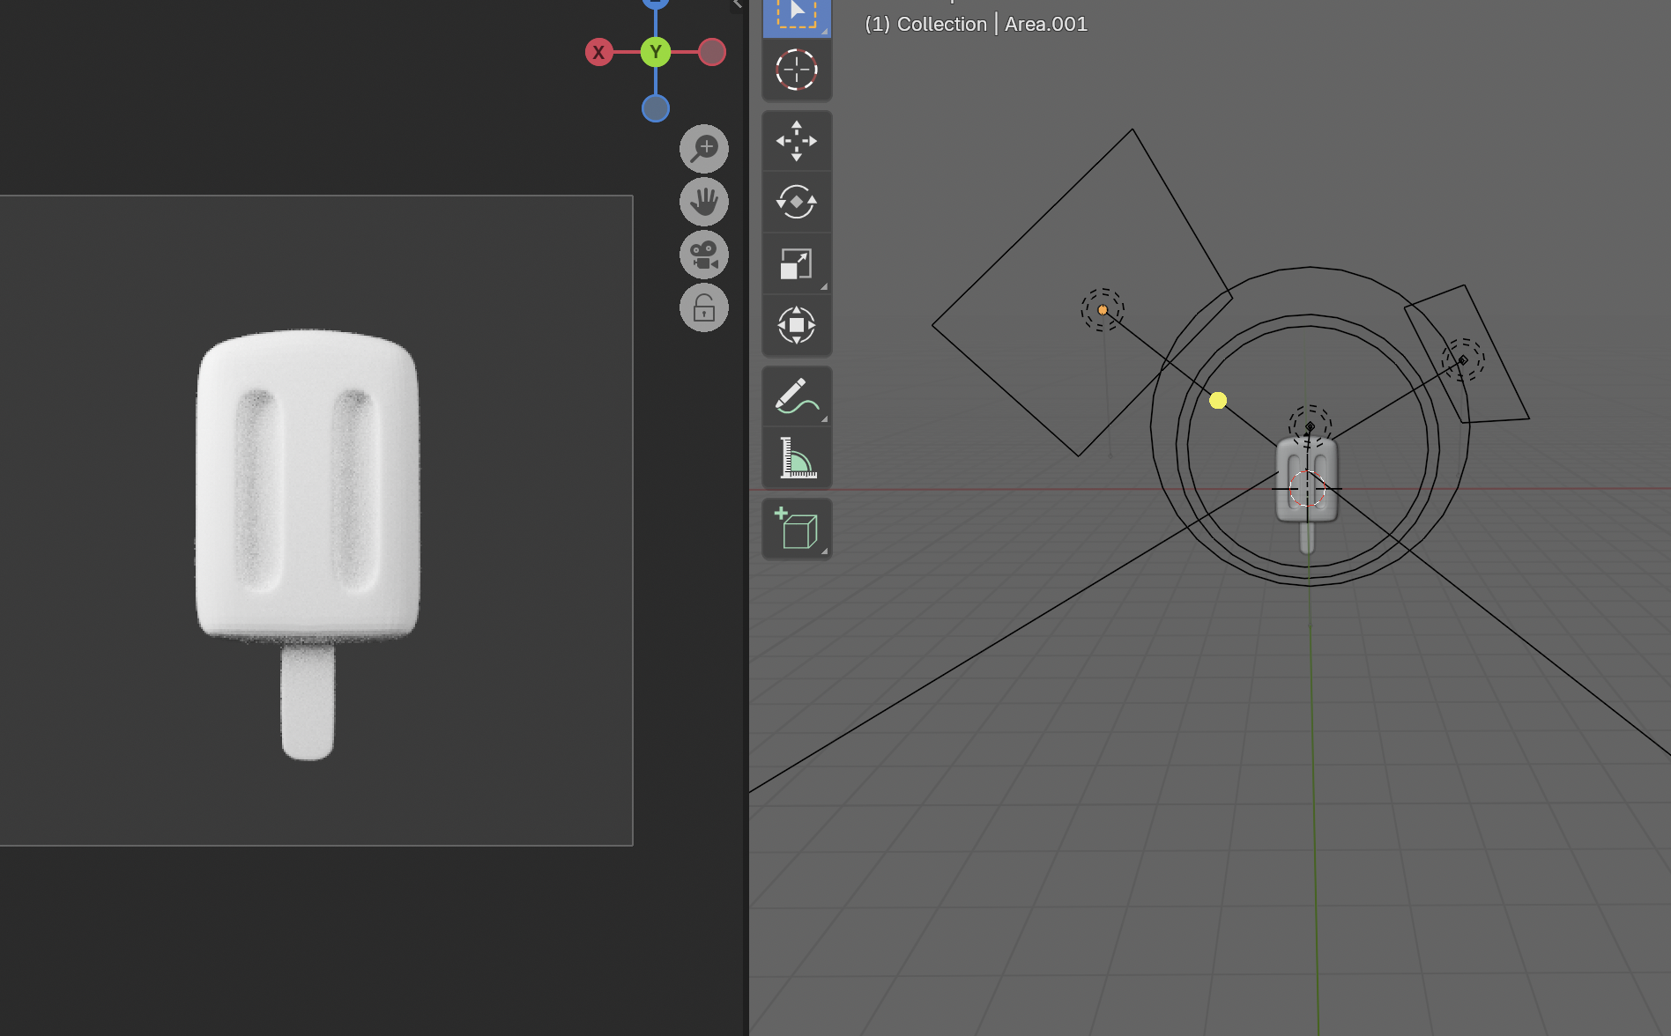
Task: Collapse the viewport header with the arrow
Action: [x=735, y=4]
